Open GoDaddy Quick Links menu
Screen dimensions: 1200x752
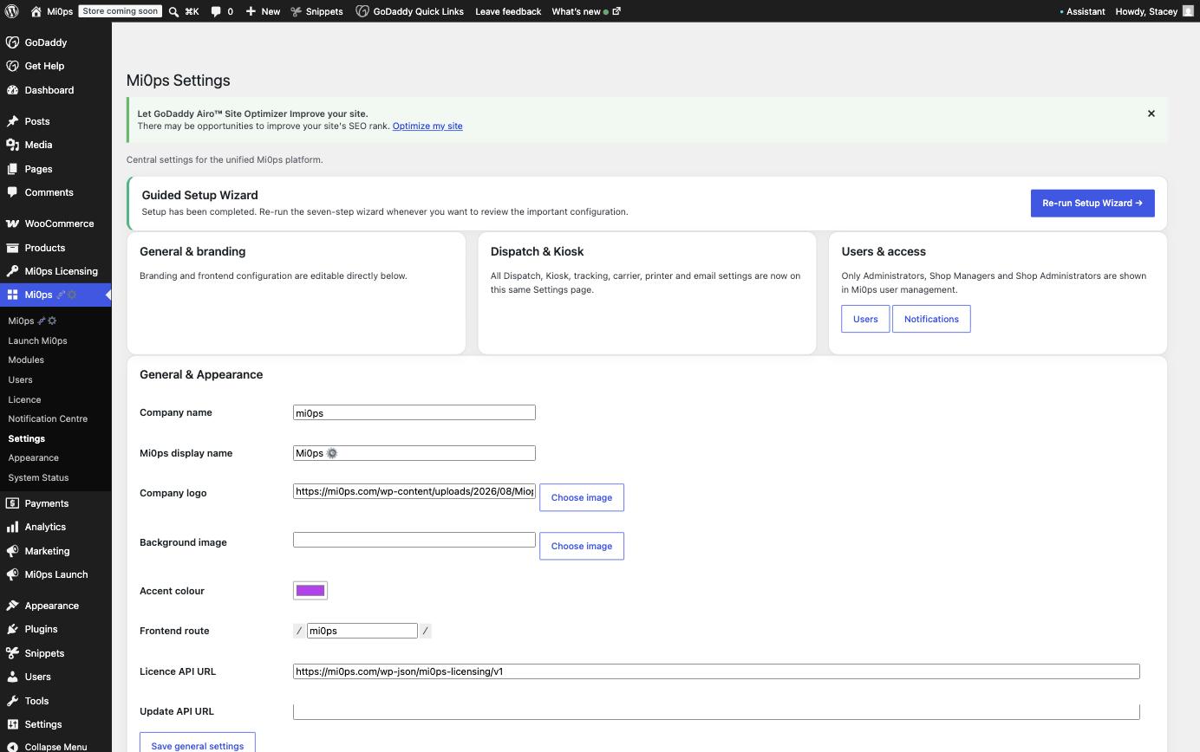pyautogui.click(x=410, y=11)
